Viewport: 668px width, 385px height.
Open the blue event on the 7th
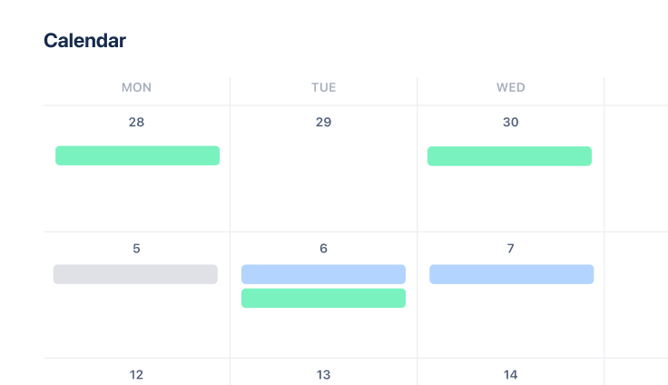[511, 274]
